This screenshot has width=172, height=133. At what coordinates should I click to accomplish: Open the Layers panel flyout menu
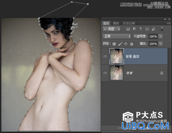169,23
